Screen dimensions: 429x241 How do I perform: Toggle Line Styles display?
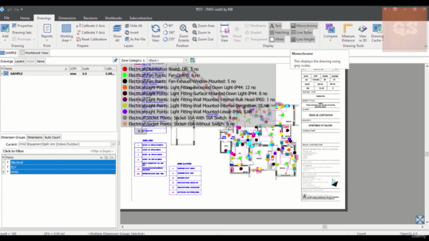click(301, 33)
